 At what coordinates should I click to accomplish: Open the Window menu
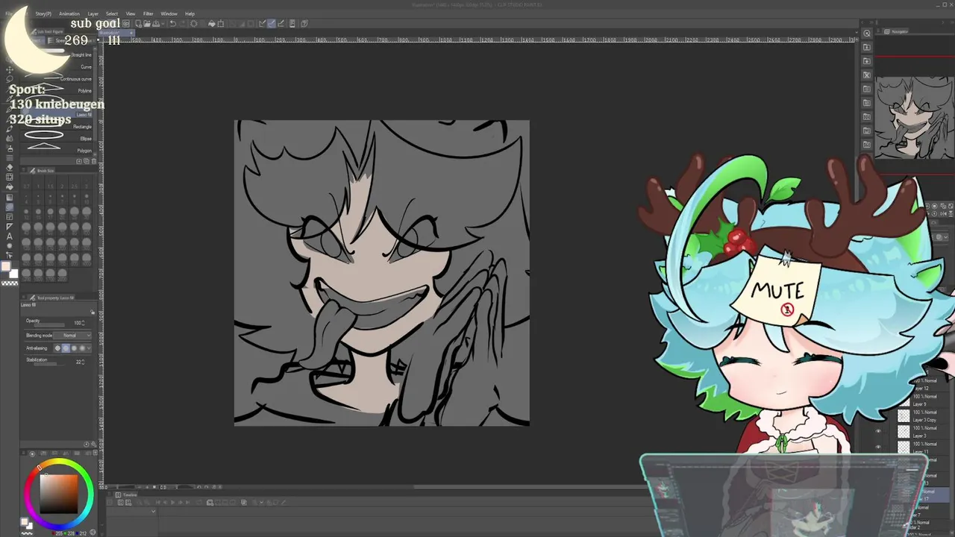tap(169, 13)
